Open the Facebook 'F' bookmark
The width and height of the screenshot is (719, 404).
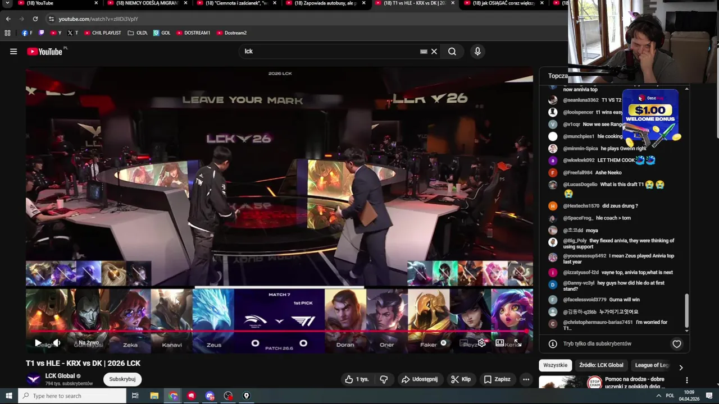[x=27, y=33]
